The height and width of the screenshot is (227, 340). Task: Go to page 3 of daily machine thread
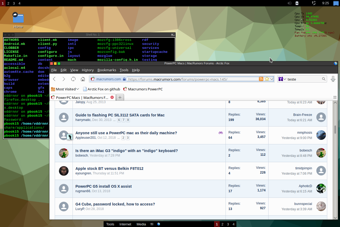click(128, 138)
